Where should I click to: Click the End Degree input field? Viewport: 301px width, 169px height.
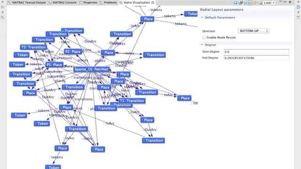256,58
